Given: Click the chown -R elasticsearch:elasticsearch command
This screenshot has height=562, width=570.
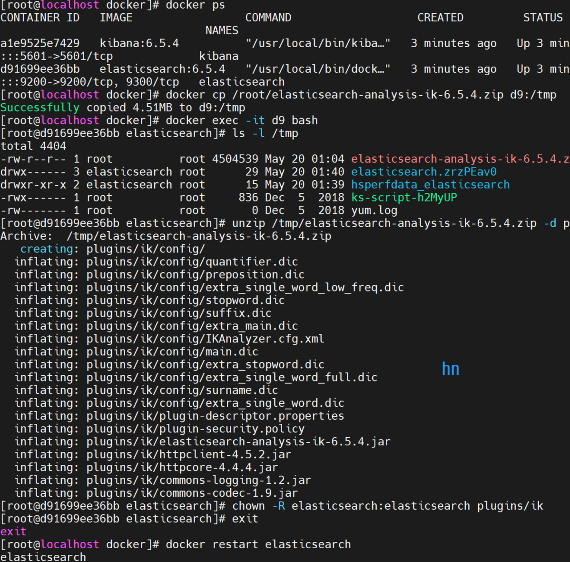Looking at the screenshot, I should (387, 506).
